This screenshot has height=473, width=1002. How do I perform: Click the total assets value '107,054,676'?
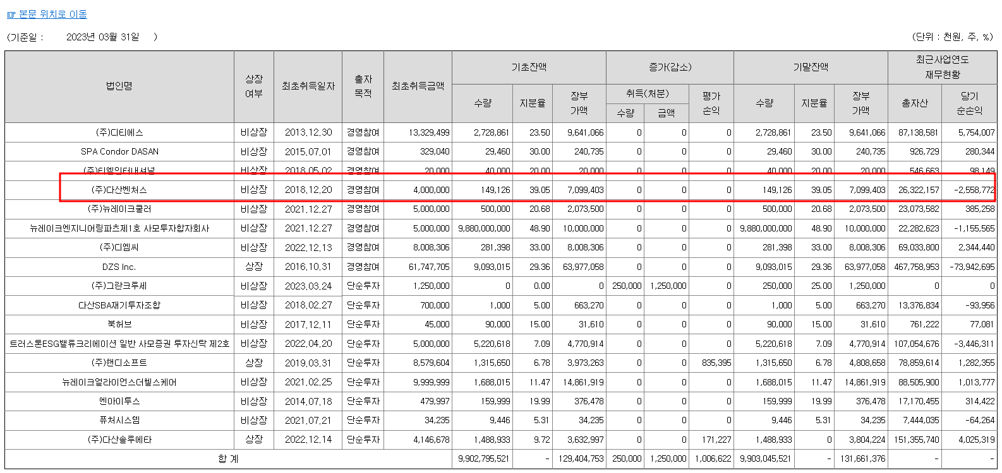tap(917, 344)
